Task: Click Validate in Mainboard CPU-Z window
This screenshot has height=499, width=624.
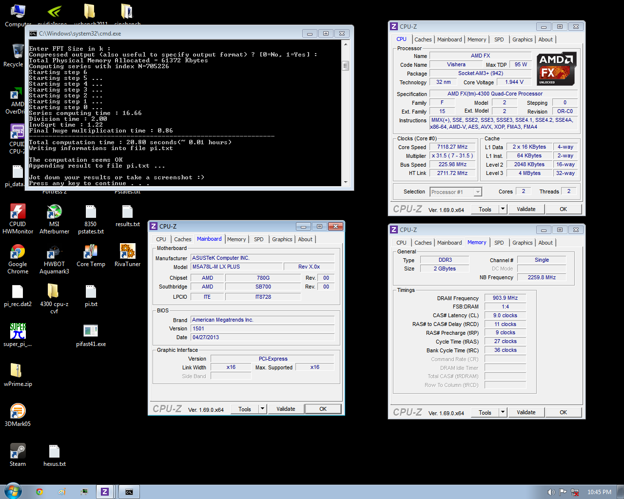Action: pyautogui.click(x=286, y=409)
